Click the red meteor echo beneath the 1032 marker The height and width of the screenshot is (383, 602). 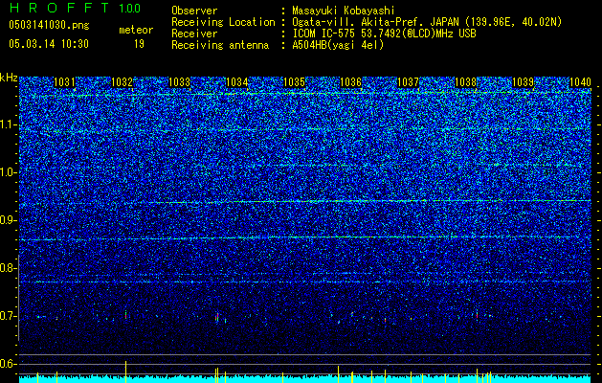125,315
